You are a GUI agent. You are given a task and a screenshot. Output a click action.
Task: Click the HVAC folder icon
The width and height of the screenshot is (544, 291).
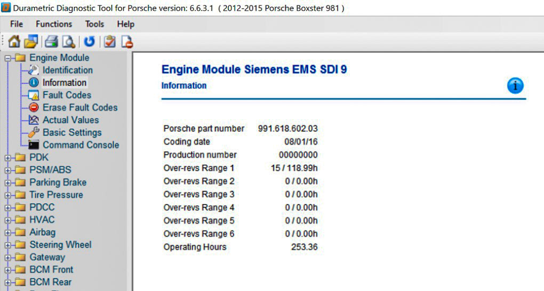coord(20,220)
